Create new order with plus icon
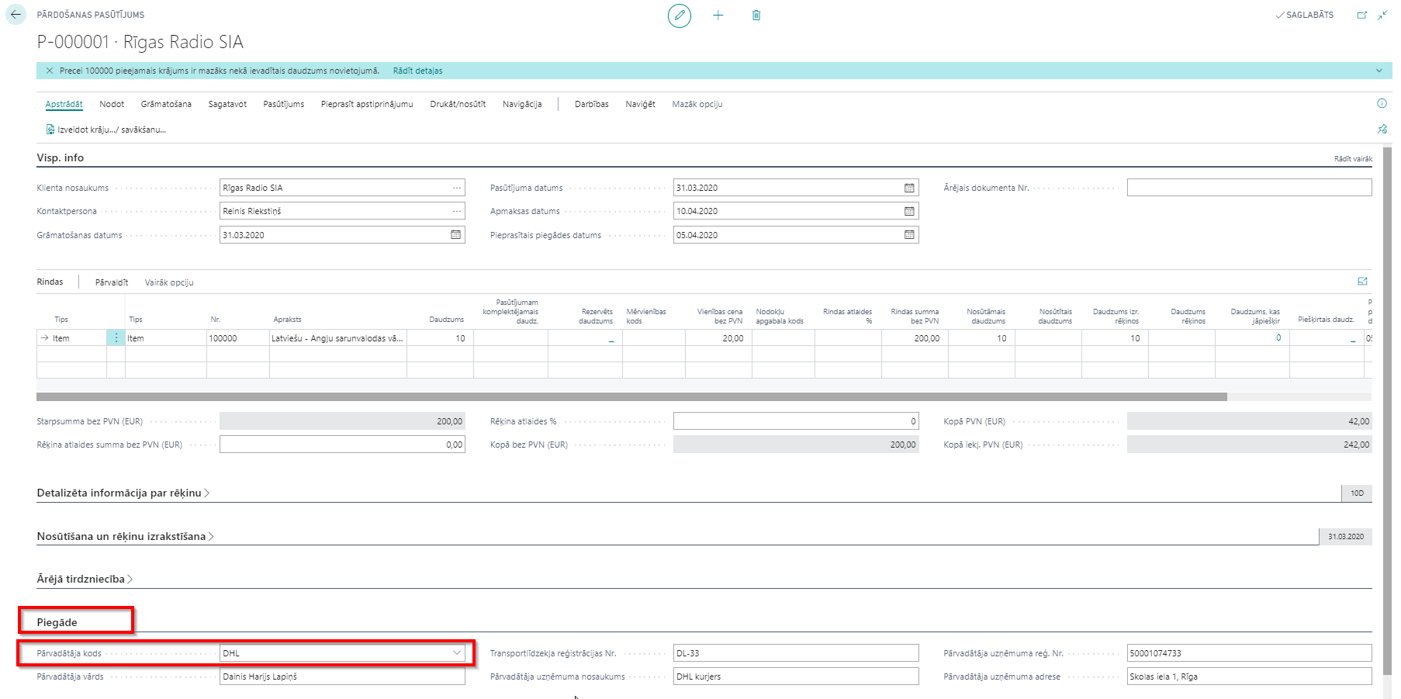This screenshot has width=1401, height=699. pos(718,16)
